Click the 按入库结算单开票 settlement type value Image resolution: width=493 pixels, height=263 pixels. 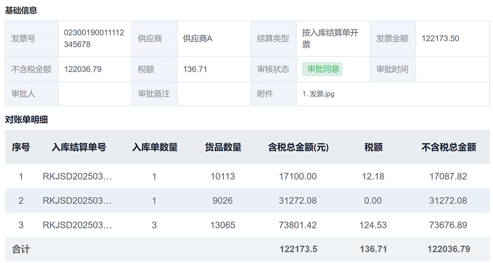pos(330,38)
